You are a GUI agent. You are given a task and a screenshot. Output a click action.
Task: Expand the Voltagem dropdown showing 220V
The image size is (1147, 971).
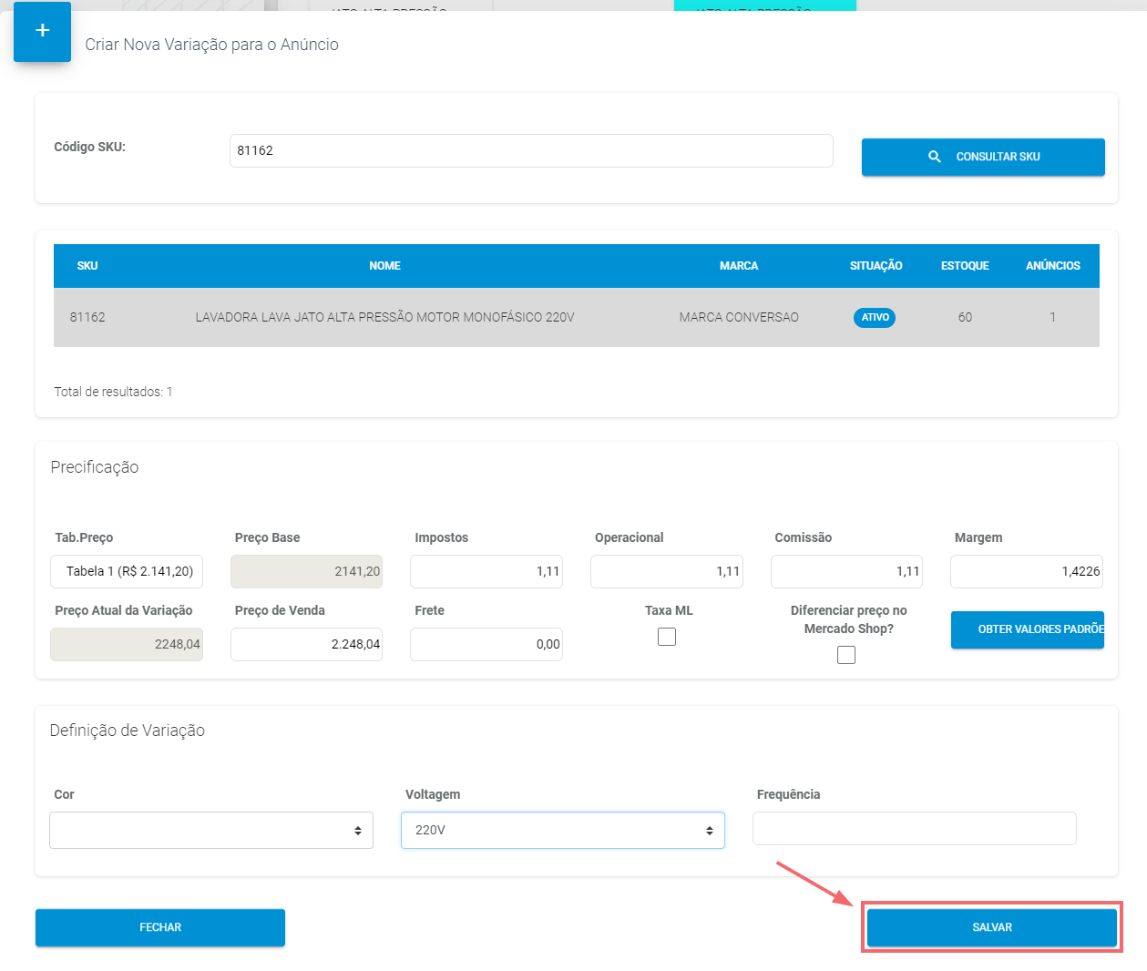[x=563, y=830]
